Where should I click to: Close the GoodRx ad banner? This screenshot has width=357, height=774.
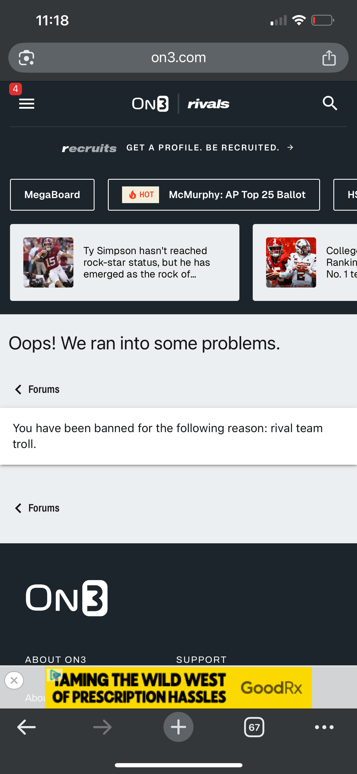pyautogui.click(x=14, y=680)
